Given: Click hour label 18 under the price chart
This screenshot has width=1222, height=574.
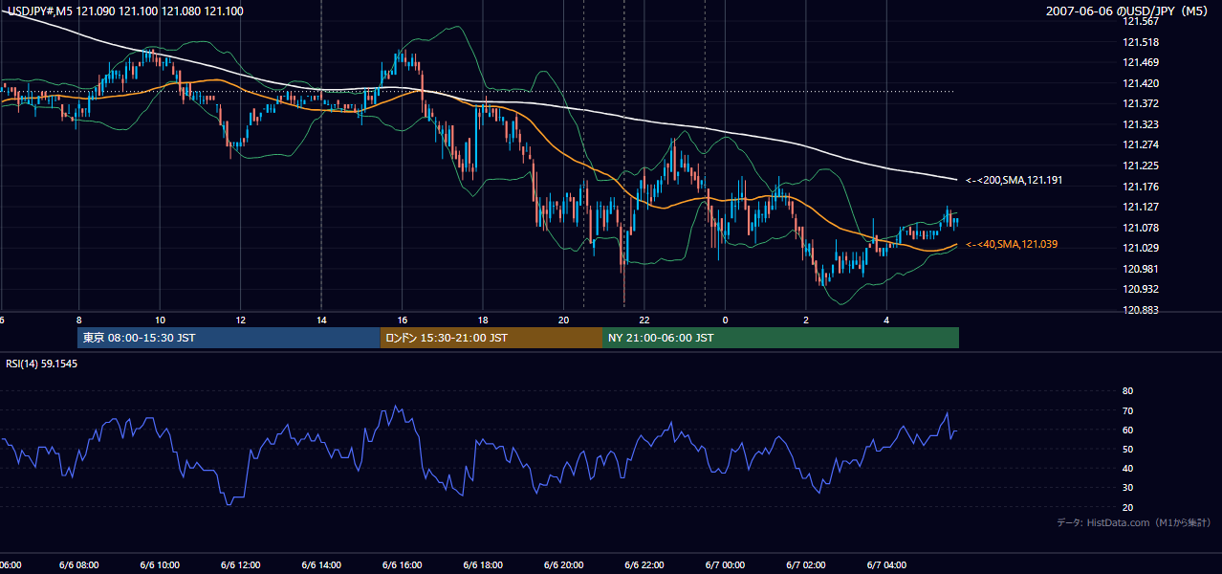Looking at the screenshot, I should [483, 320].
